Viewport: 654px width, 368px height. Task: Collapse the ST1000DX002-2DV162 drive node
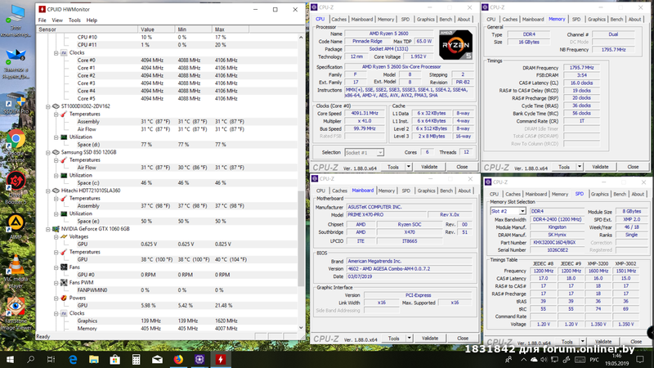[x=48, y=106]
